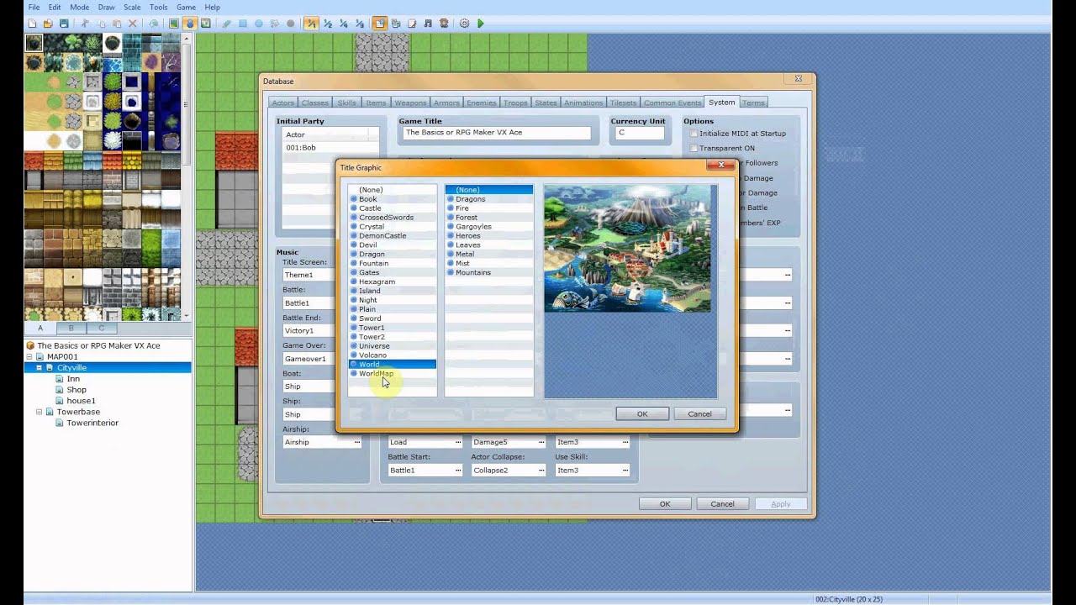This screenshot has height=605, width=1076.
Task: Open the Character Generator face icon
Action: coord(444,24)
